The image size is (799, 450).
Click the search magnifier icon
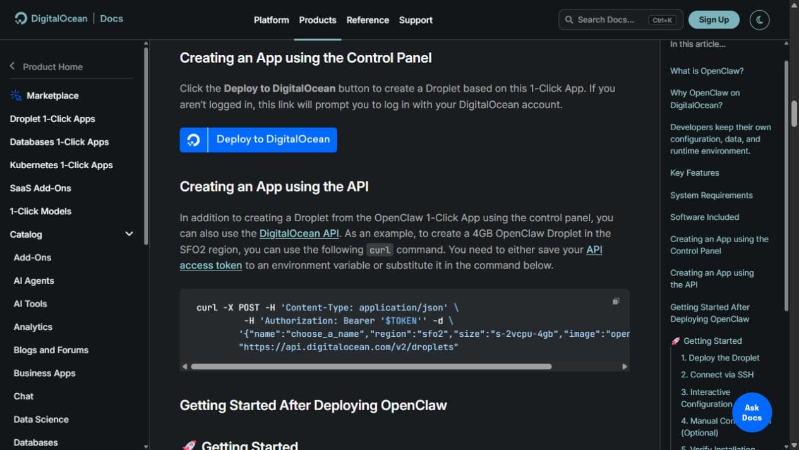pos(569,20)
